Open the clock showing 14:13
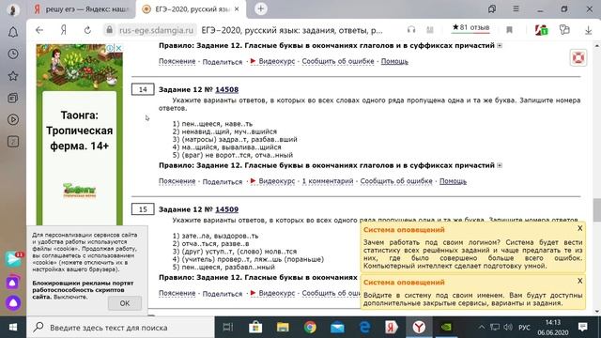The width and height of the screenshot is (601, 338). pos(553,328)
